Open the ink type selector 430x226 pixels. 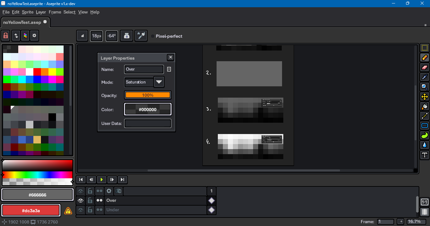tap(127, 36)
